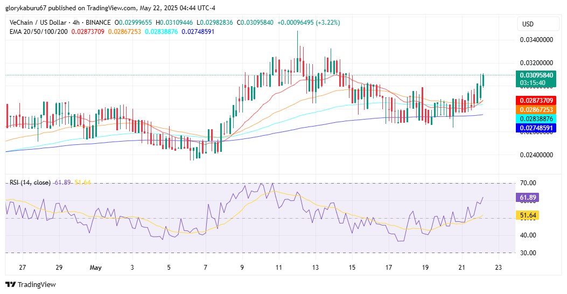Screen dimensions: 567x294
Task: Click date 9 on the time axis
Action: [x=242, y=268]
